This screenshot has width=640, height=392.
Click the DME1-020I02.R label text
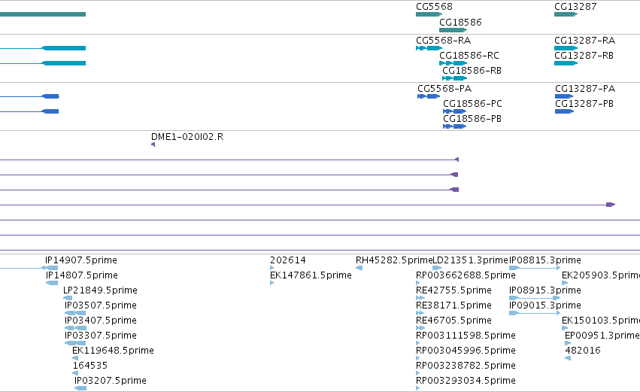tap(187, 137)
